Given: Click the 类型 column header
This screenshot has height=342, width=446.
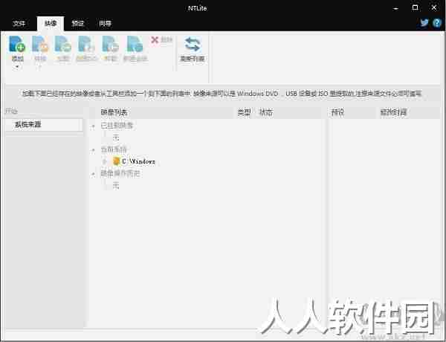Looking at the screenshot, I should click(244, 112).
